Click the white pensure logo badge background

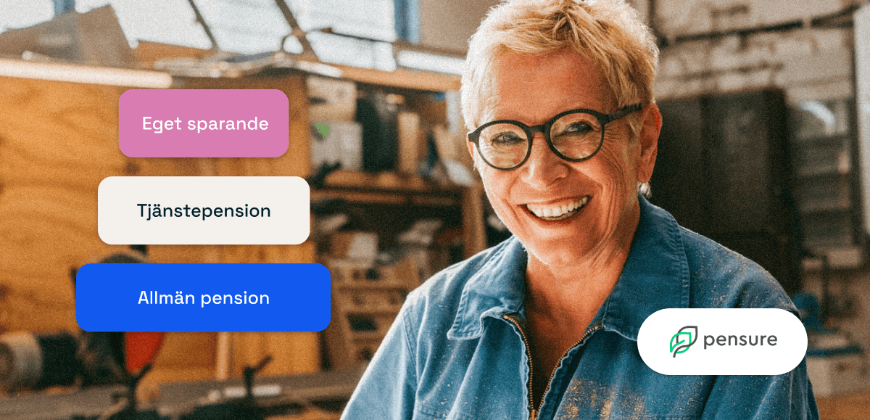tap(722, 341)
